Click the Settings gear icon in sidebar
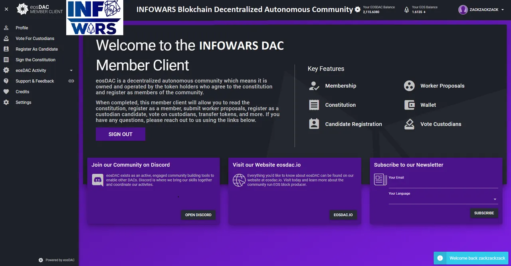This screenshot has height=266, width=511. point(6,102)
